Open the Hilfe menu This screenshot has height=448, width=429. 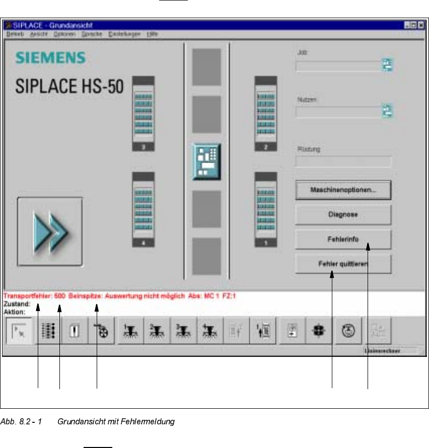(153, 34)
